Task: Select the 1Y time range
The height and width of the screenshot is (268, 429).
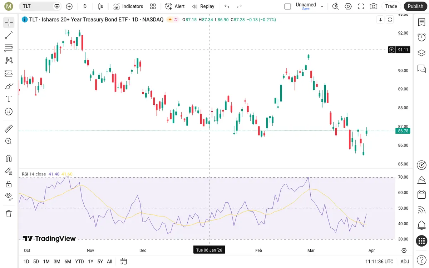Action: click(91, 262)
